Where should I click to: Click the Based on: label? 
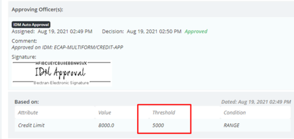[x=27, y=102]
